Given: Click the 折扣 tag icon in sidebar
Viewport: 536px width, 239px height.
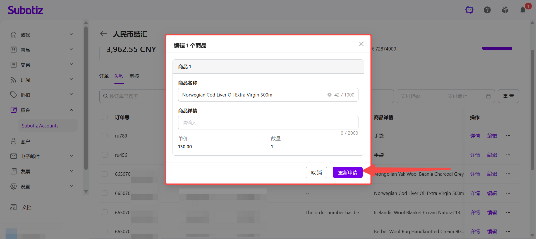Looking at the screenshot, I should (x=13, y=95).
